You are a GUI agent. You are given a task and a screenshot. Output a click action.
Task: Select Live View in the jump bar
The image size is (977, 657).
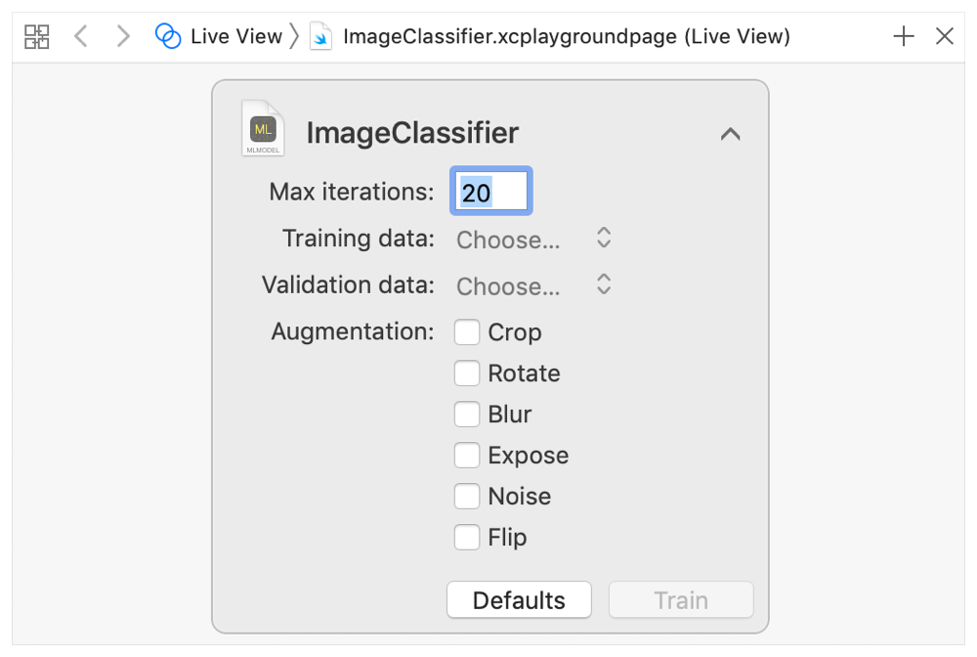click(234, 35)
